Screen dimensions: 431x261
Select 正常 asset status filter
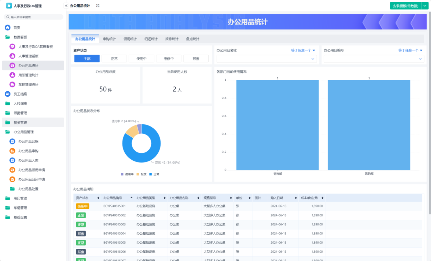[114, 59]
